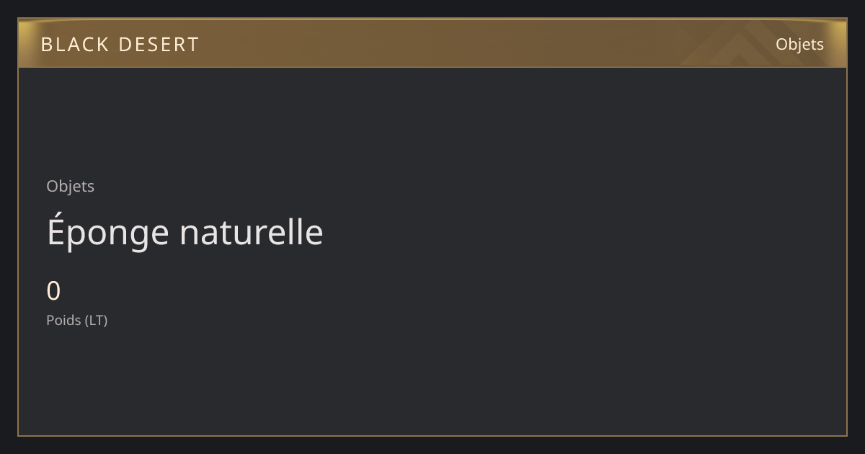Select the Objets breadcrumb above the title
This screenshot has width=865, height=454.
(71, 187)
